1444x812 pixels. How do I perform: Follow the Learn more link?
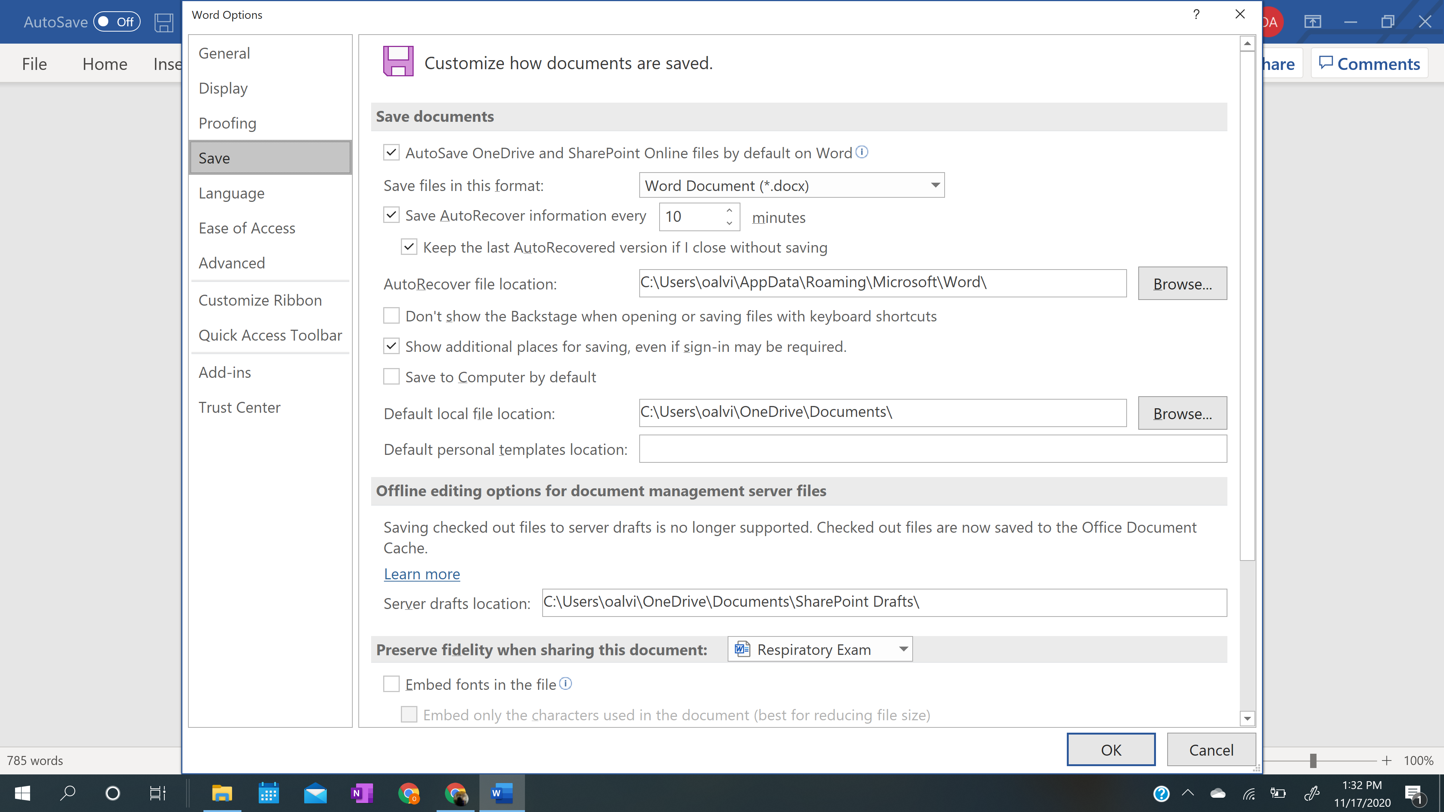coord(422,574)
